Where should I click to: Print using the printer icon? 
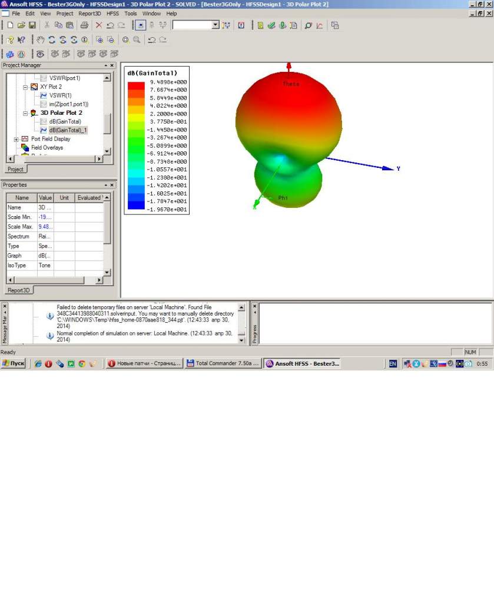tap(84, 25)
